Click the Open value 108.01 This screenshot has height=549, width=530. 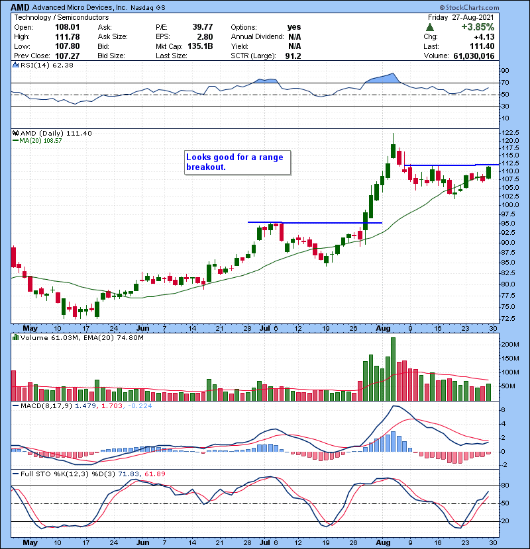click(68, 27)
